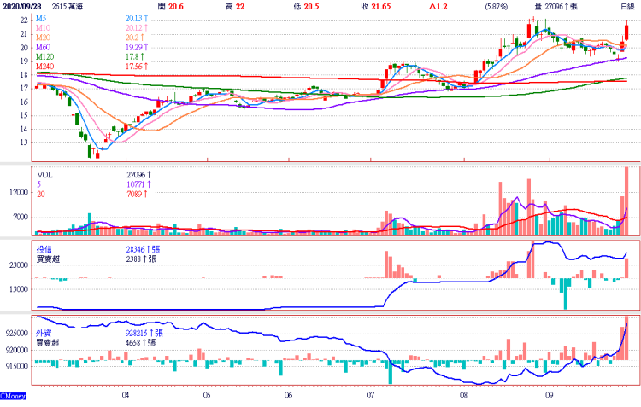The height and width of the screenshot is (407, 641).
Task: Click the lowest candlestick near 13 price level
Action: [90, 151]
